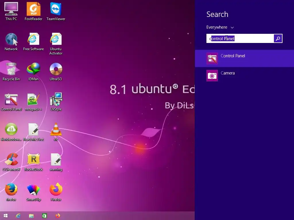Select the warning file icon
294x220 pixels.
click(56, 162)
